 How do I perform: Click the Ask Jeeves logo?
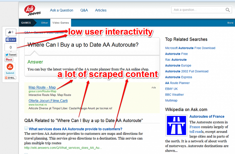pos(32,10)
